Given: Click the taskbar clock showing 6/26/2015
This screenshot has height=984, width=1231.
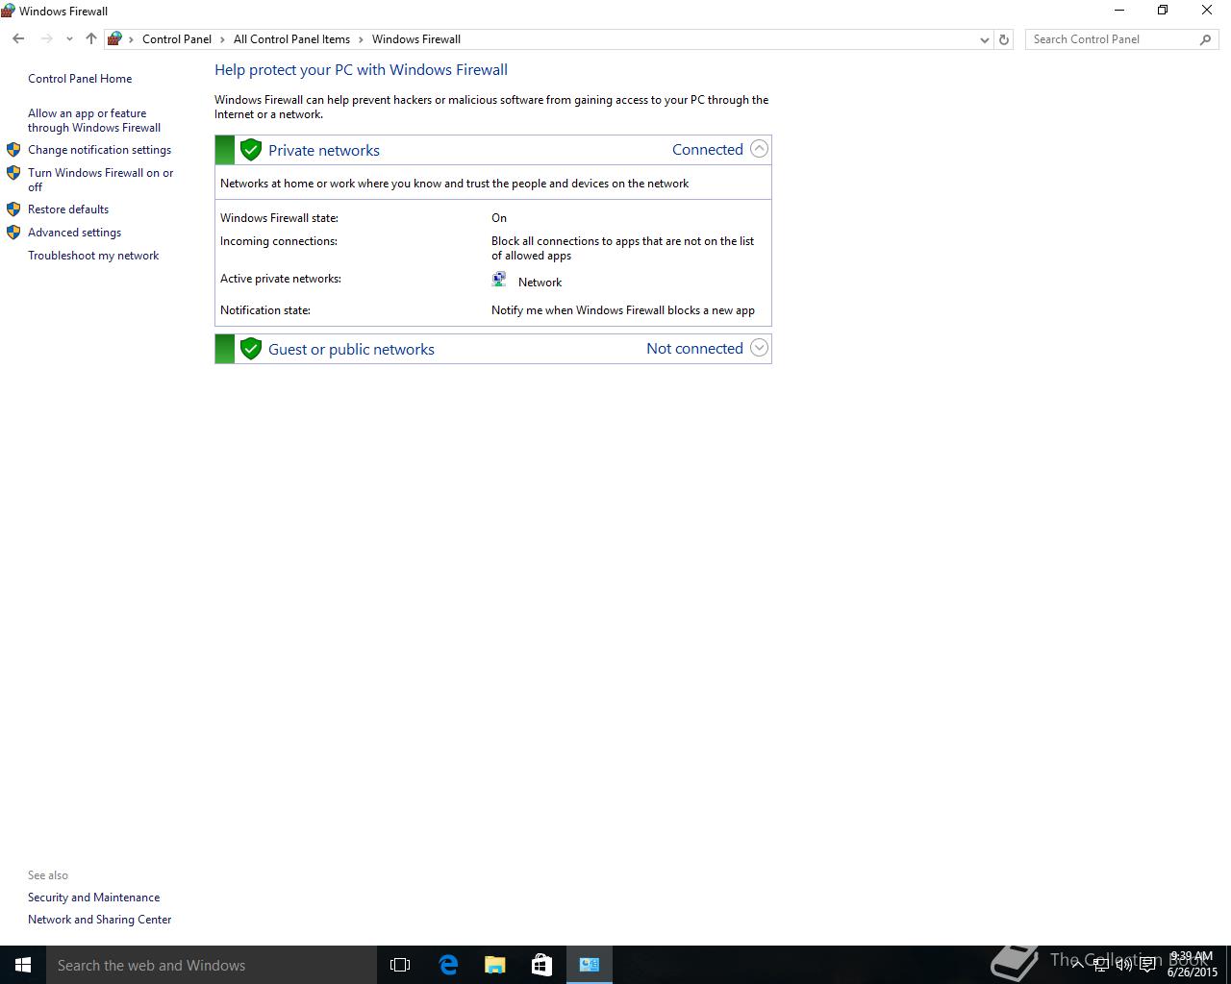Looking at the screenshot, I should [x=1192, y=965].
